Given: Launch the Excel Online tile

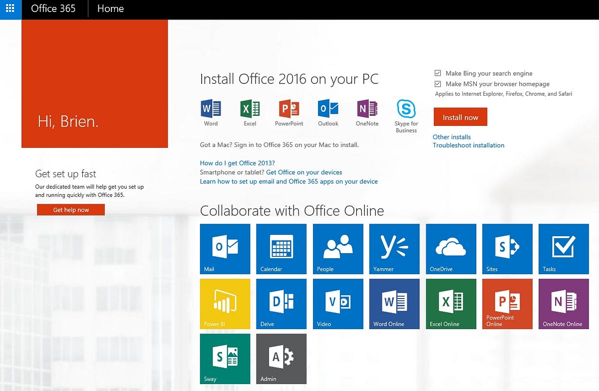Looking at the screenshot, I should (451, 304).
